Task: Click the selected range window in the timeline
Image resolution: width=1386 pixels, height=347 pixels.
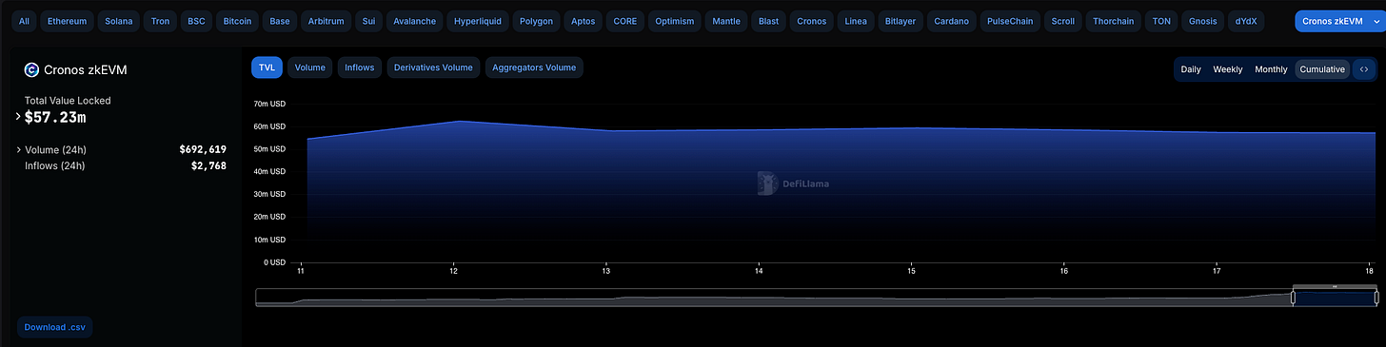Action: click(x=1335, y=298)
